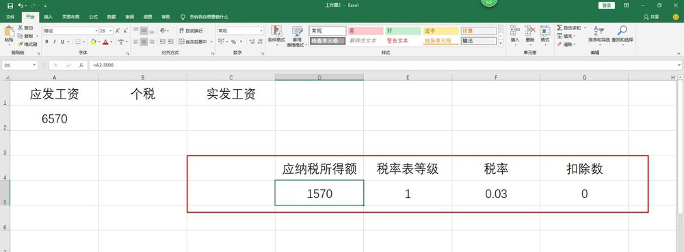Switch to the Insert (插入) tab
The height and width of the screenshot is (252, 684).
[x=49, y=17]
